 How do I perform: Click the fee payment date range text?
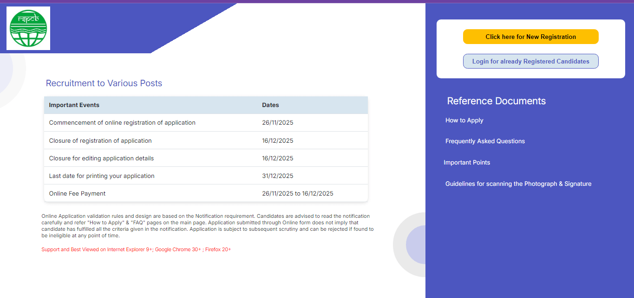298,193
